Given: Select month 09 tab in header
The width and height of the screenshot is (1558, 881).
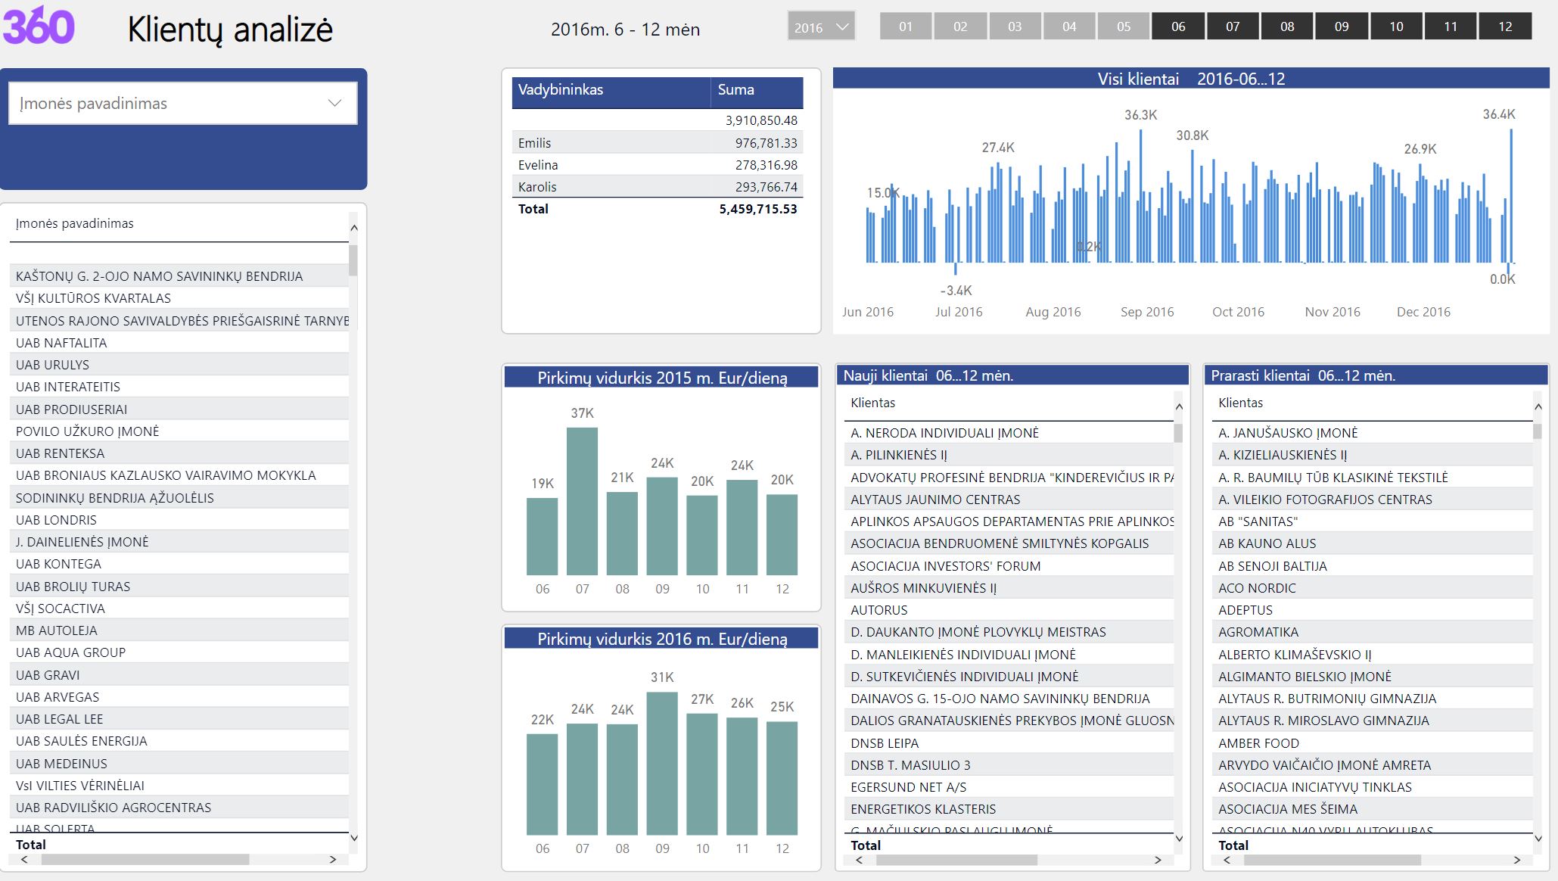Looking at the screenshot, I should coord(1338,26).
